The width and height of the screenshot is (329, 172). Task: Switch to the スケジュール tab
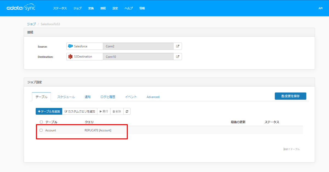pyautogui.click(x=66, y=97)
